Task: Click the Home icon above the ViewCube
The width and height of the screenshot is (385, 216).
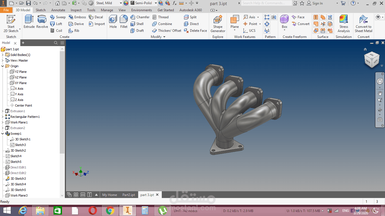Action: coord(365,49)
